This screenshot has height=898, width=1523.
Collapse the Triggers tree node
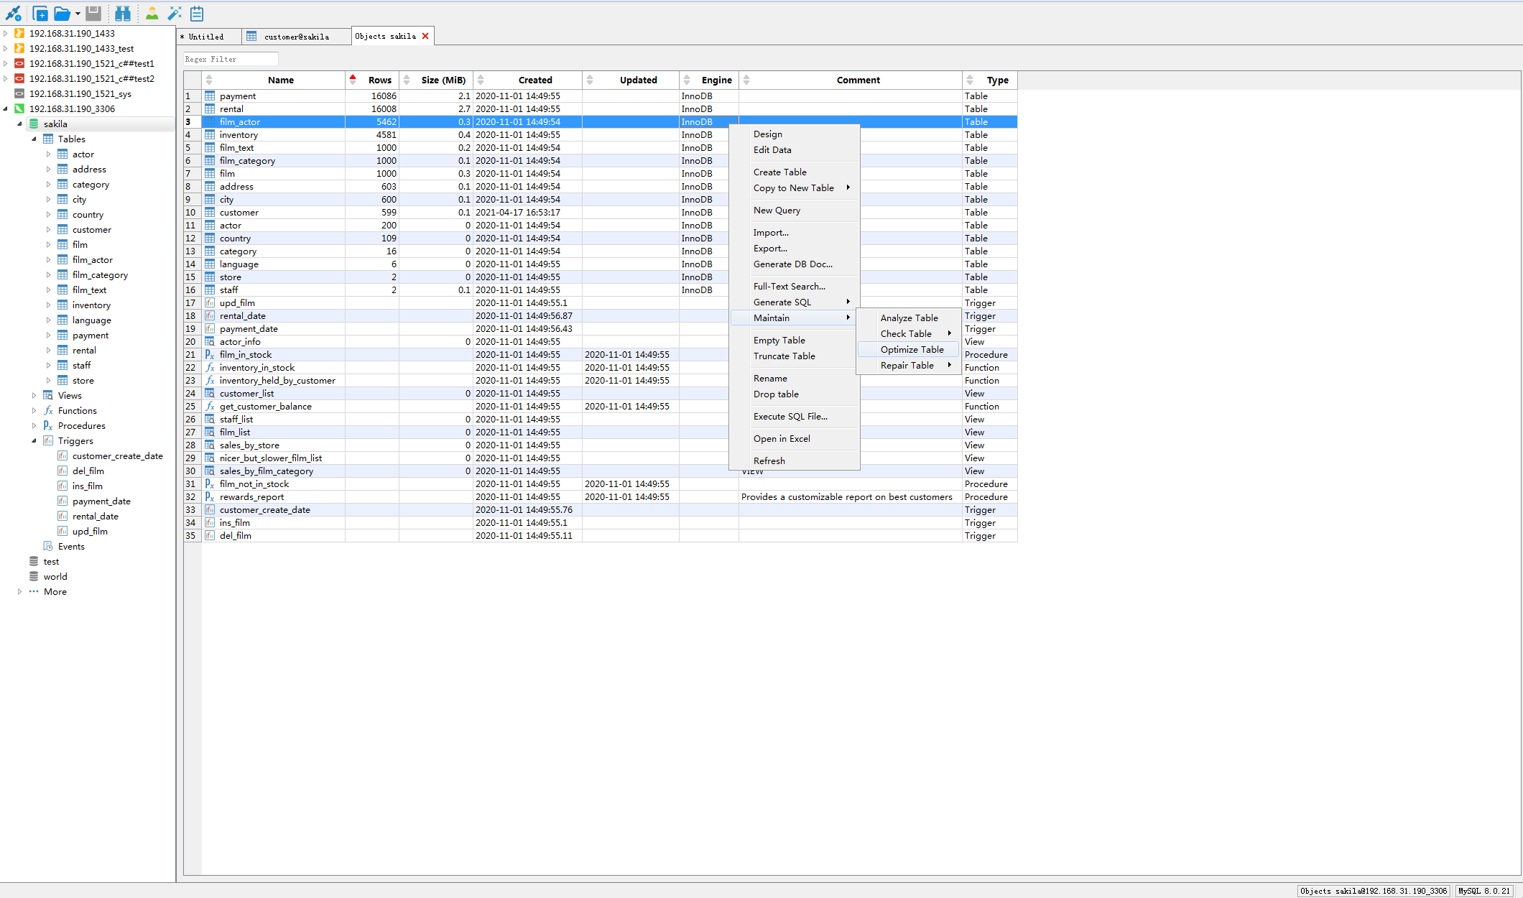[34, 440]
